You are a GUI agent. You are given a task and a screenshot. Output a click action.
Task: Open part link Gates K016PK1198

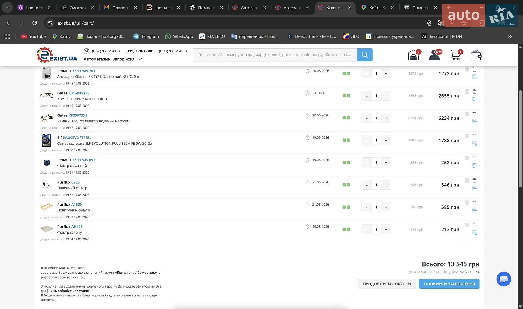tap(79, 93)
